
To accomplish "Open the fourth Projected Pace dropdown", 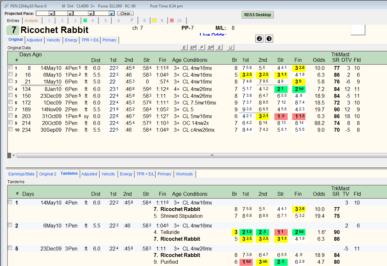I will [112, 14].
